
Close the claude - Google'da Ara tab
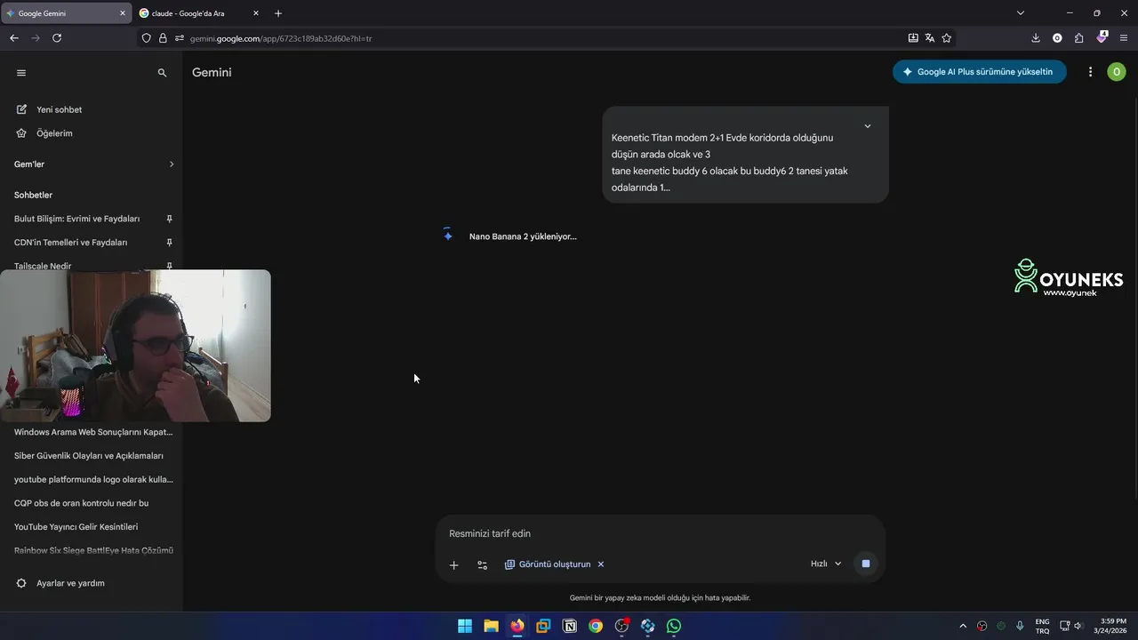(x=256, y=13)
